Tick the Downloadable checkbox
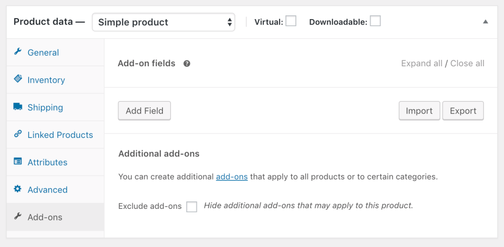Viewport: 504px width, 247px height. click(x=375, y=21)
